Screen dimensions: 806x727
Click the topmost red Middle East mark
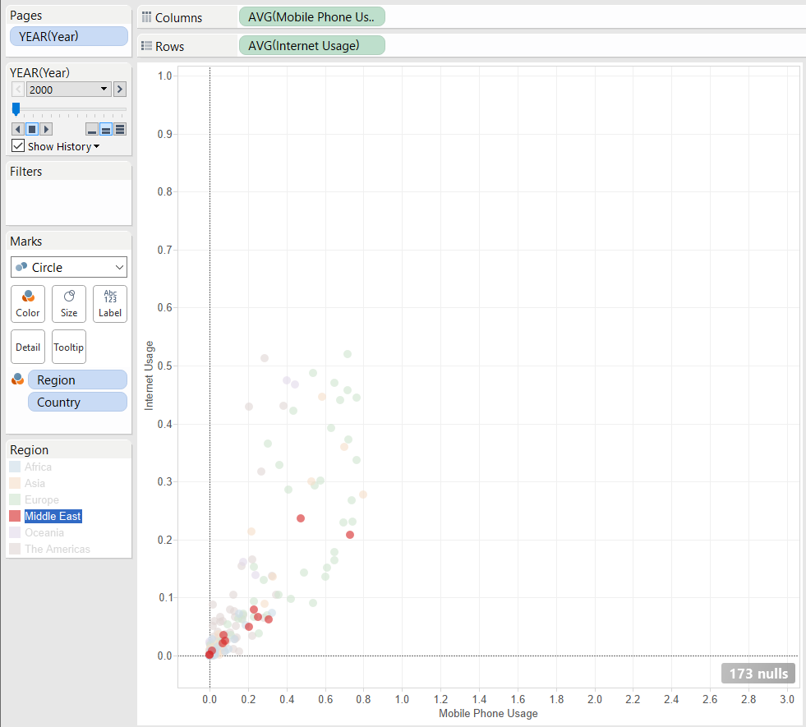tap(301, 518)
